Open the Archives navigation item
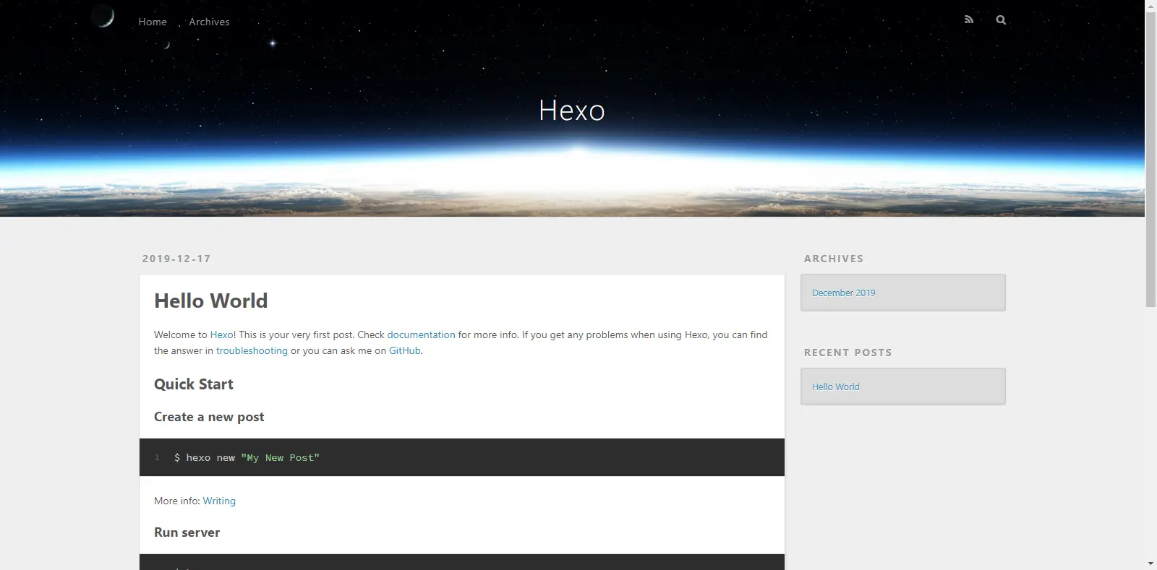The width and height of the screenshot is (1157, 570). coord(209,22)
